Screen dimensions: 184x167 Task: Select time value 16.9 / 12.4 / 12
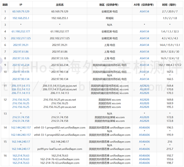pos(170,58)
